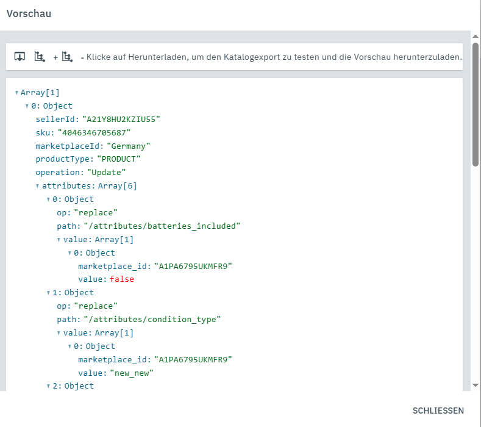
Task: Collapse the root Array[1] node
Action: 16,93
